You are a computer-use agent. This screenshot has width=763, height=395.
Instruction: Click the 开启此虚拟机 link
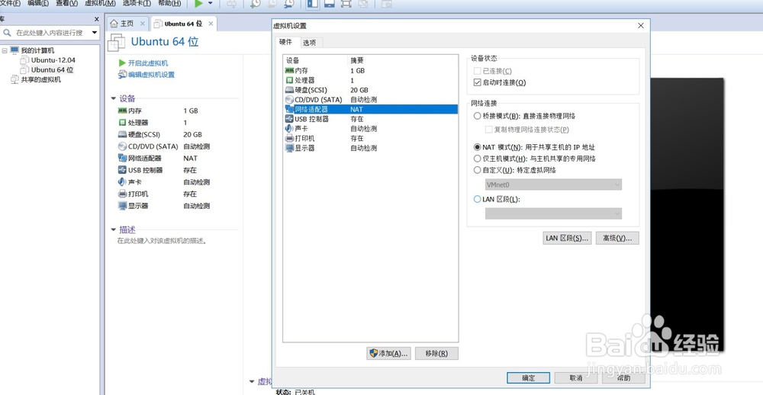148,63
